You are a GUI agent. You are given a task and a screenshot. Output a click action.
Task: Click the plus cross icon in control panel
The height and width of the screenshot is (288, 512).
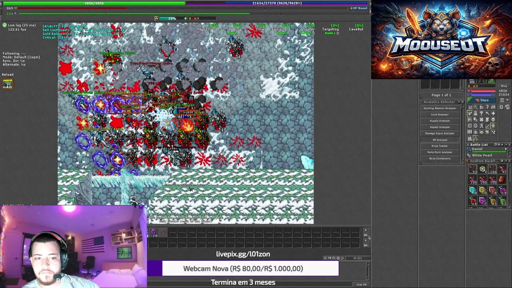pyautogui.click(x=493, y=113)
